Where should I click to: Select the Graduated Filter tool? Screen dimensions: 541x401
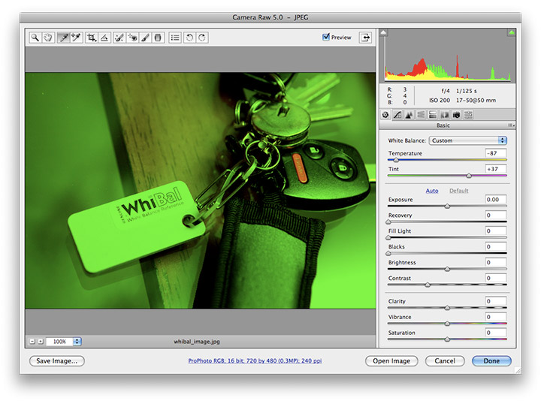pyautogui.click(x=158, y=38)
